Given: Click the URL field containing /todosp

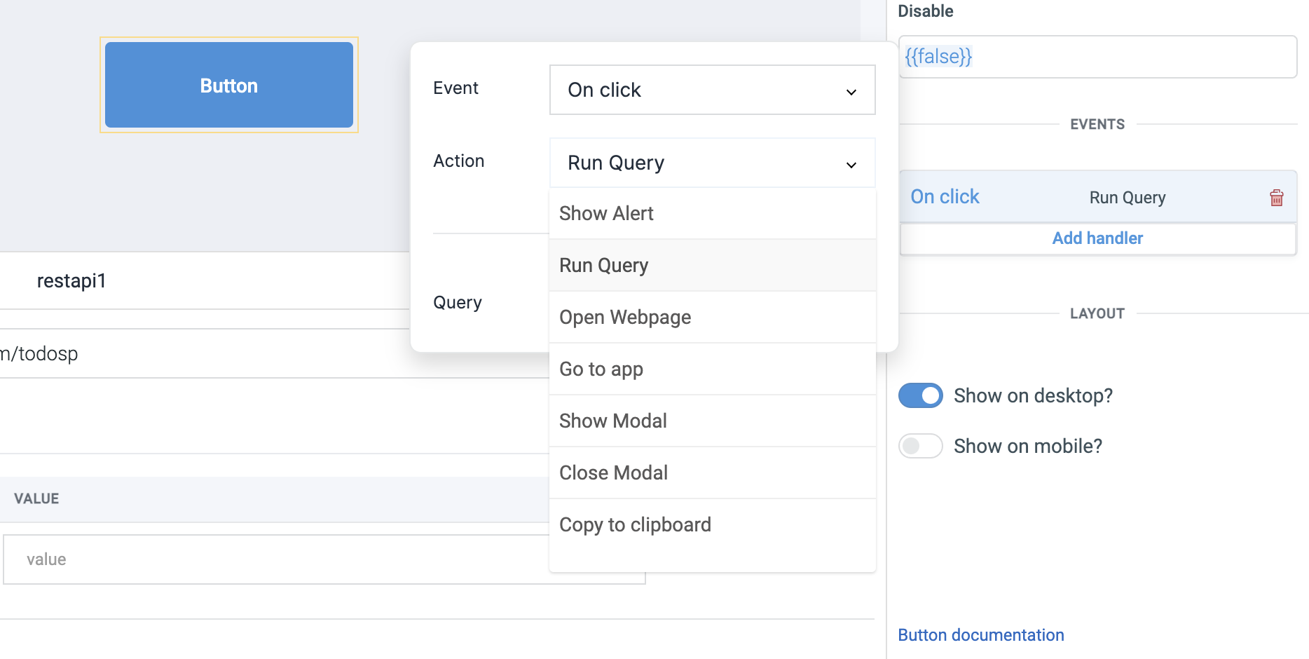Looking at the screenshot, I should click(x=205, y=353).
